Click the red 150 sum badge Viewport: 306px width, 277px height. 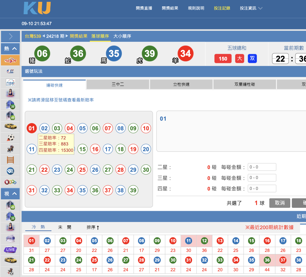[x=223, y=59]
